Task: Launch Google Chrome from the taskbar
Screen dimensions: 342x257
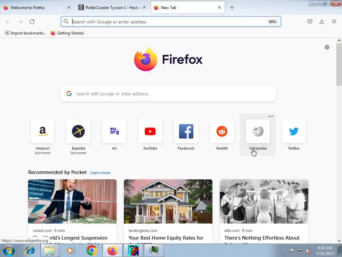Action: pos(92,250)
